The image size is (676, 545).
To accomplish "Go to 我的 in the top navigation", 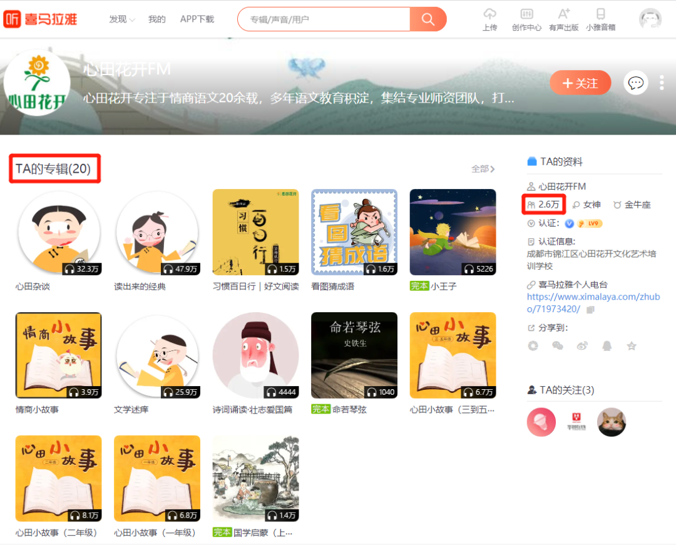I will tap(157, 19).
